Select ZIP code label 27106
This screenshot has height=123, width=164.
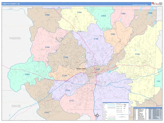coord(66,57)
